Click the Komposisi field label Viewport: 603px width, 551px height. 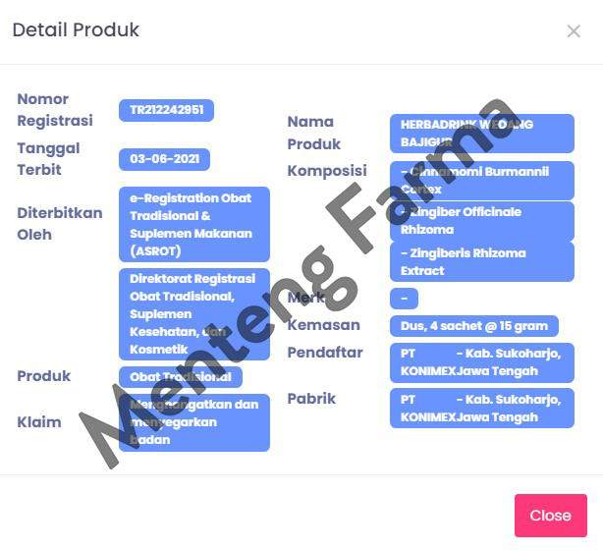[326, 171]
